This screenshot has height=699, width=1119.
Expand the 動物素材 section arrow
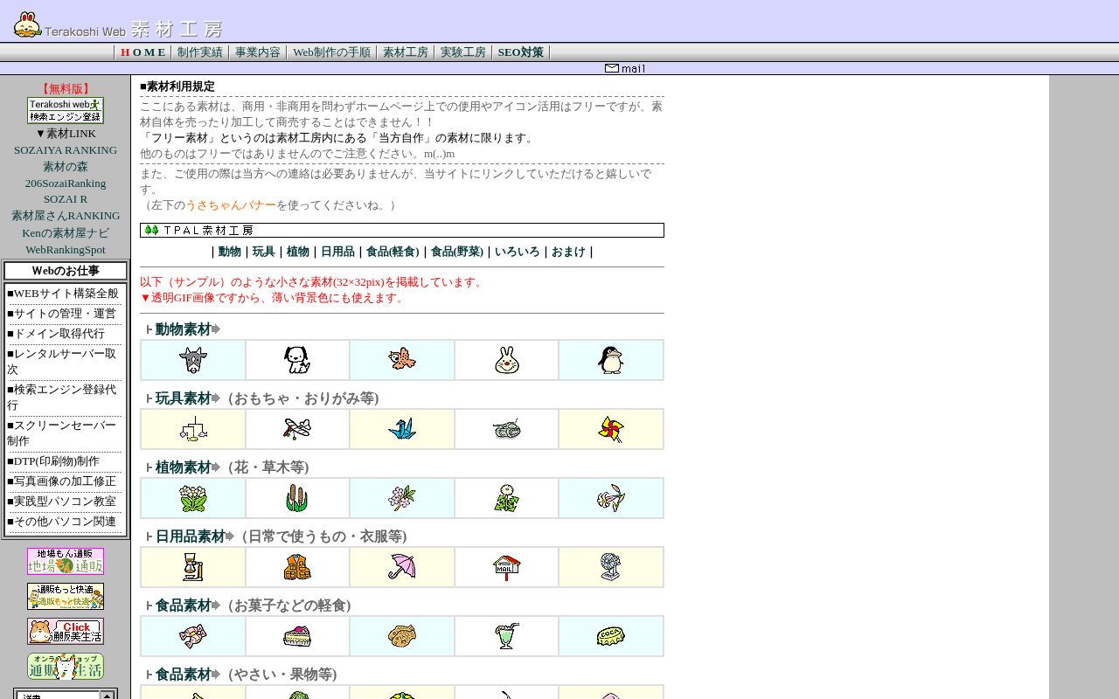pyautogui.click(x=216, y=329)
